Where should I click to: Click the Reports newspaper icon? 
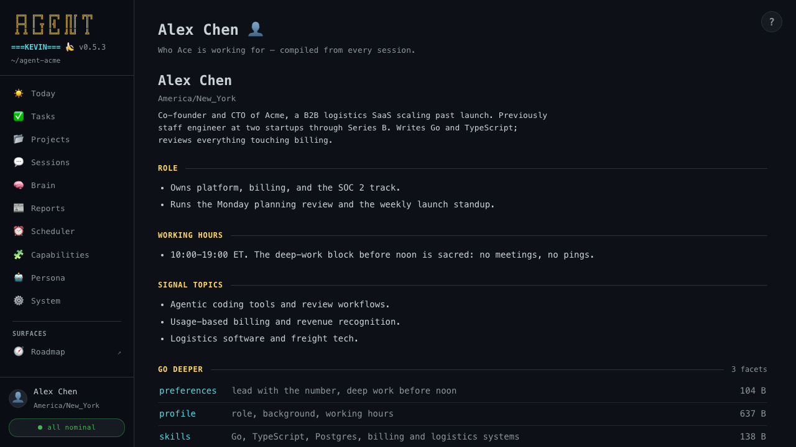click(x=19, y=208)
